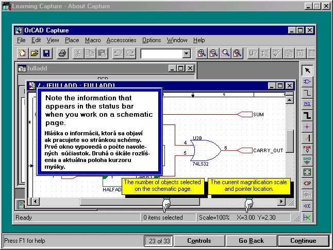Select the Place Part tool
Screen dimensions: 333x250
[308, 82]
